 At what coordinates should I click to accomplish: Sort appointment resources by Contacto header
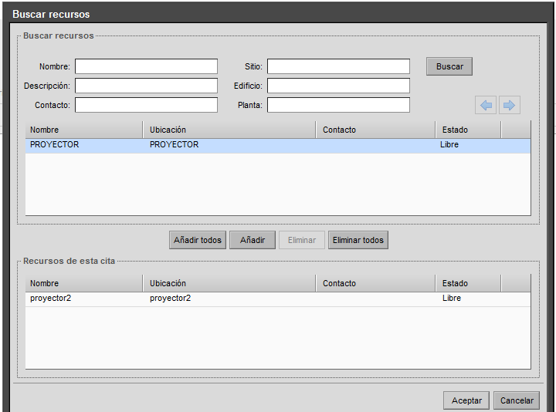coord(375,283)
